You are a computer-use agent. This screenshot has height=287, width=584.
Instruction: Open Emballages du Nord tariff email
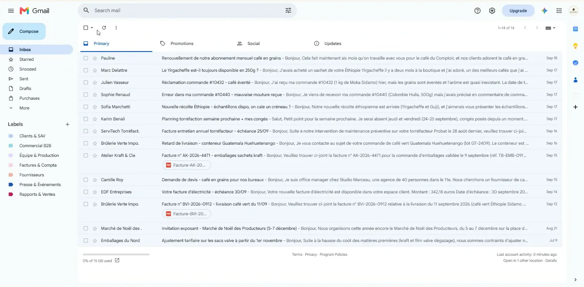(x=320, y=240)
